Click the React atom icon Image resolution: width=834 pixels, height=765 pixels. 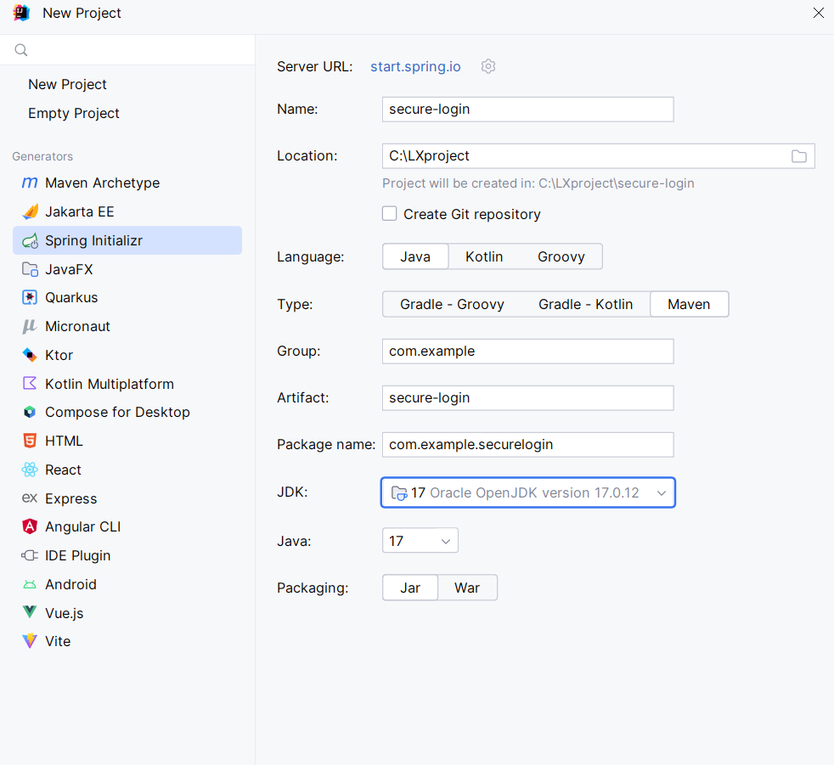pos(30,470)
